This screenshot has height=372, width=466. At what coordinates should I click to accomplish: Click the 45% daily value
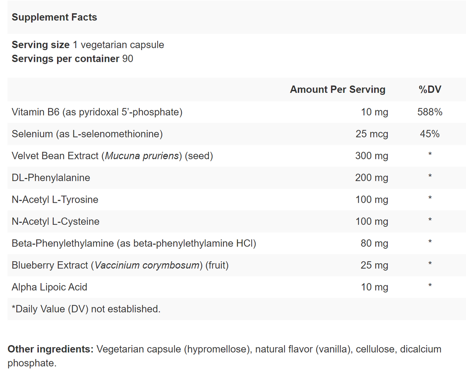tap(429, 134)
